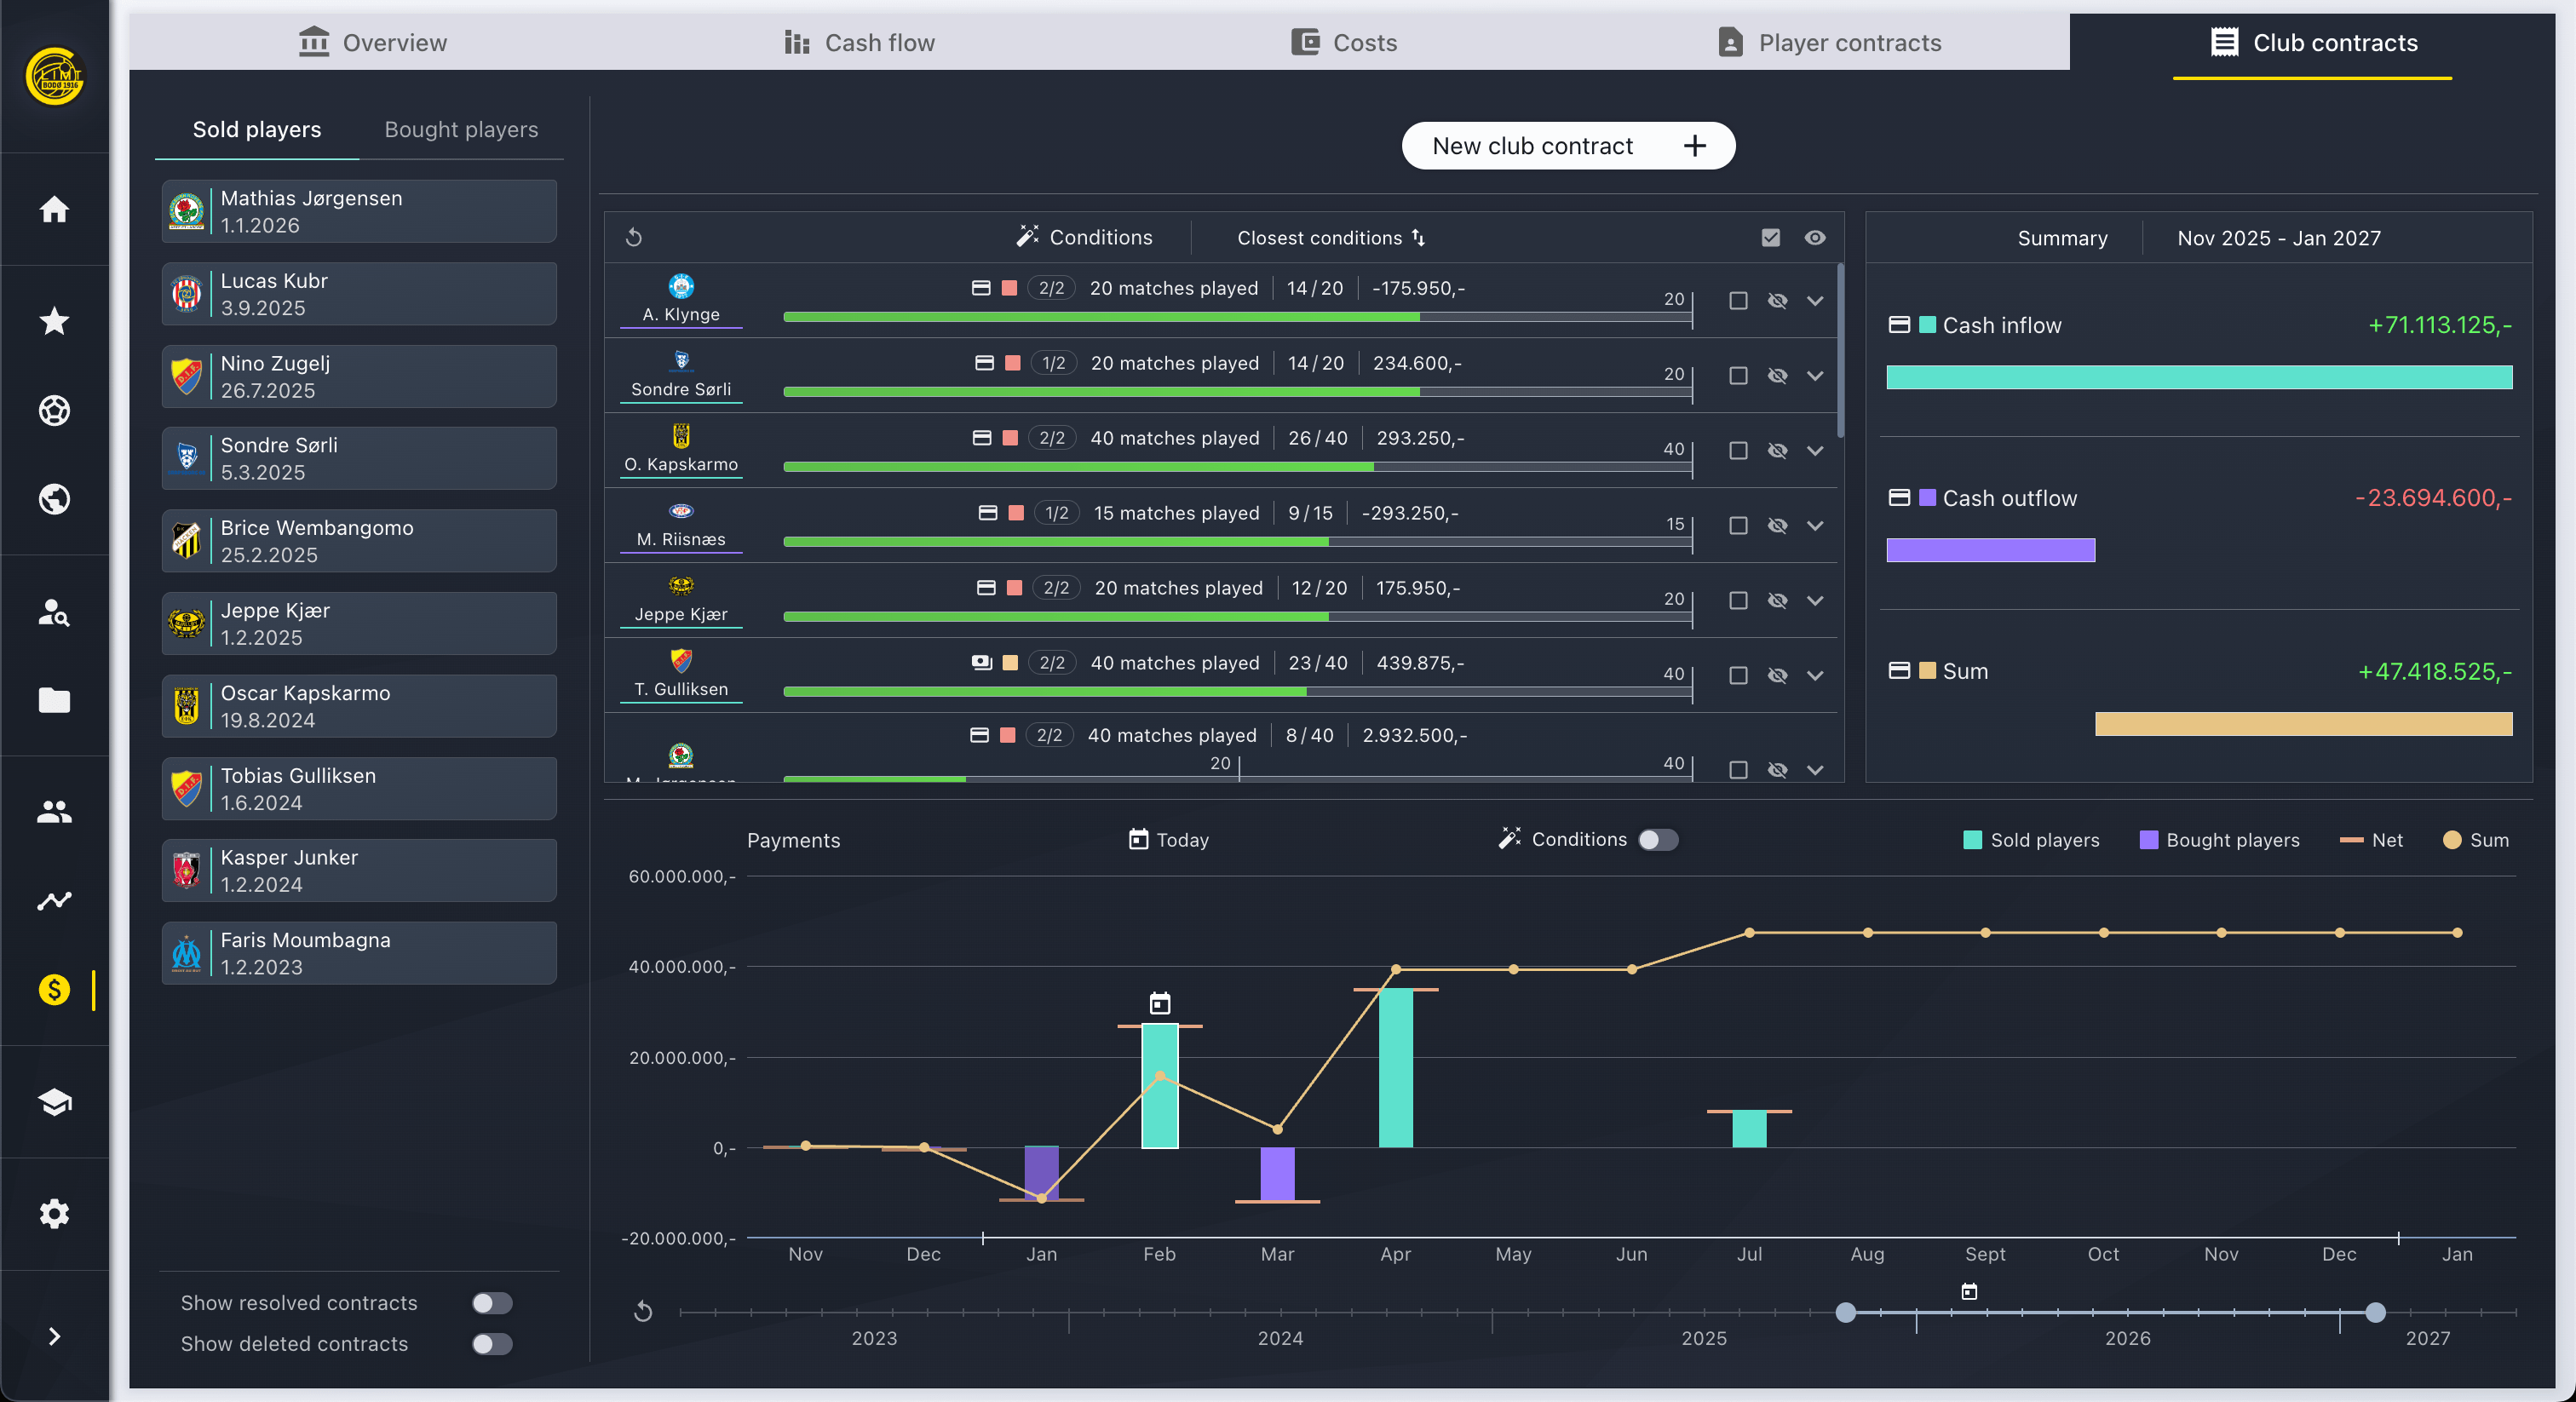Switch to the Cash flow tab

860,43
